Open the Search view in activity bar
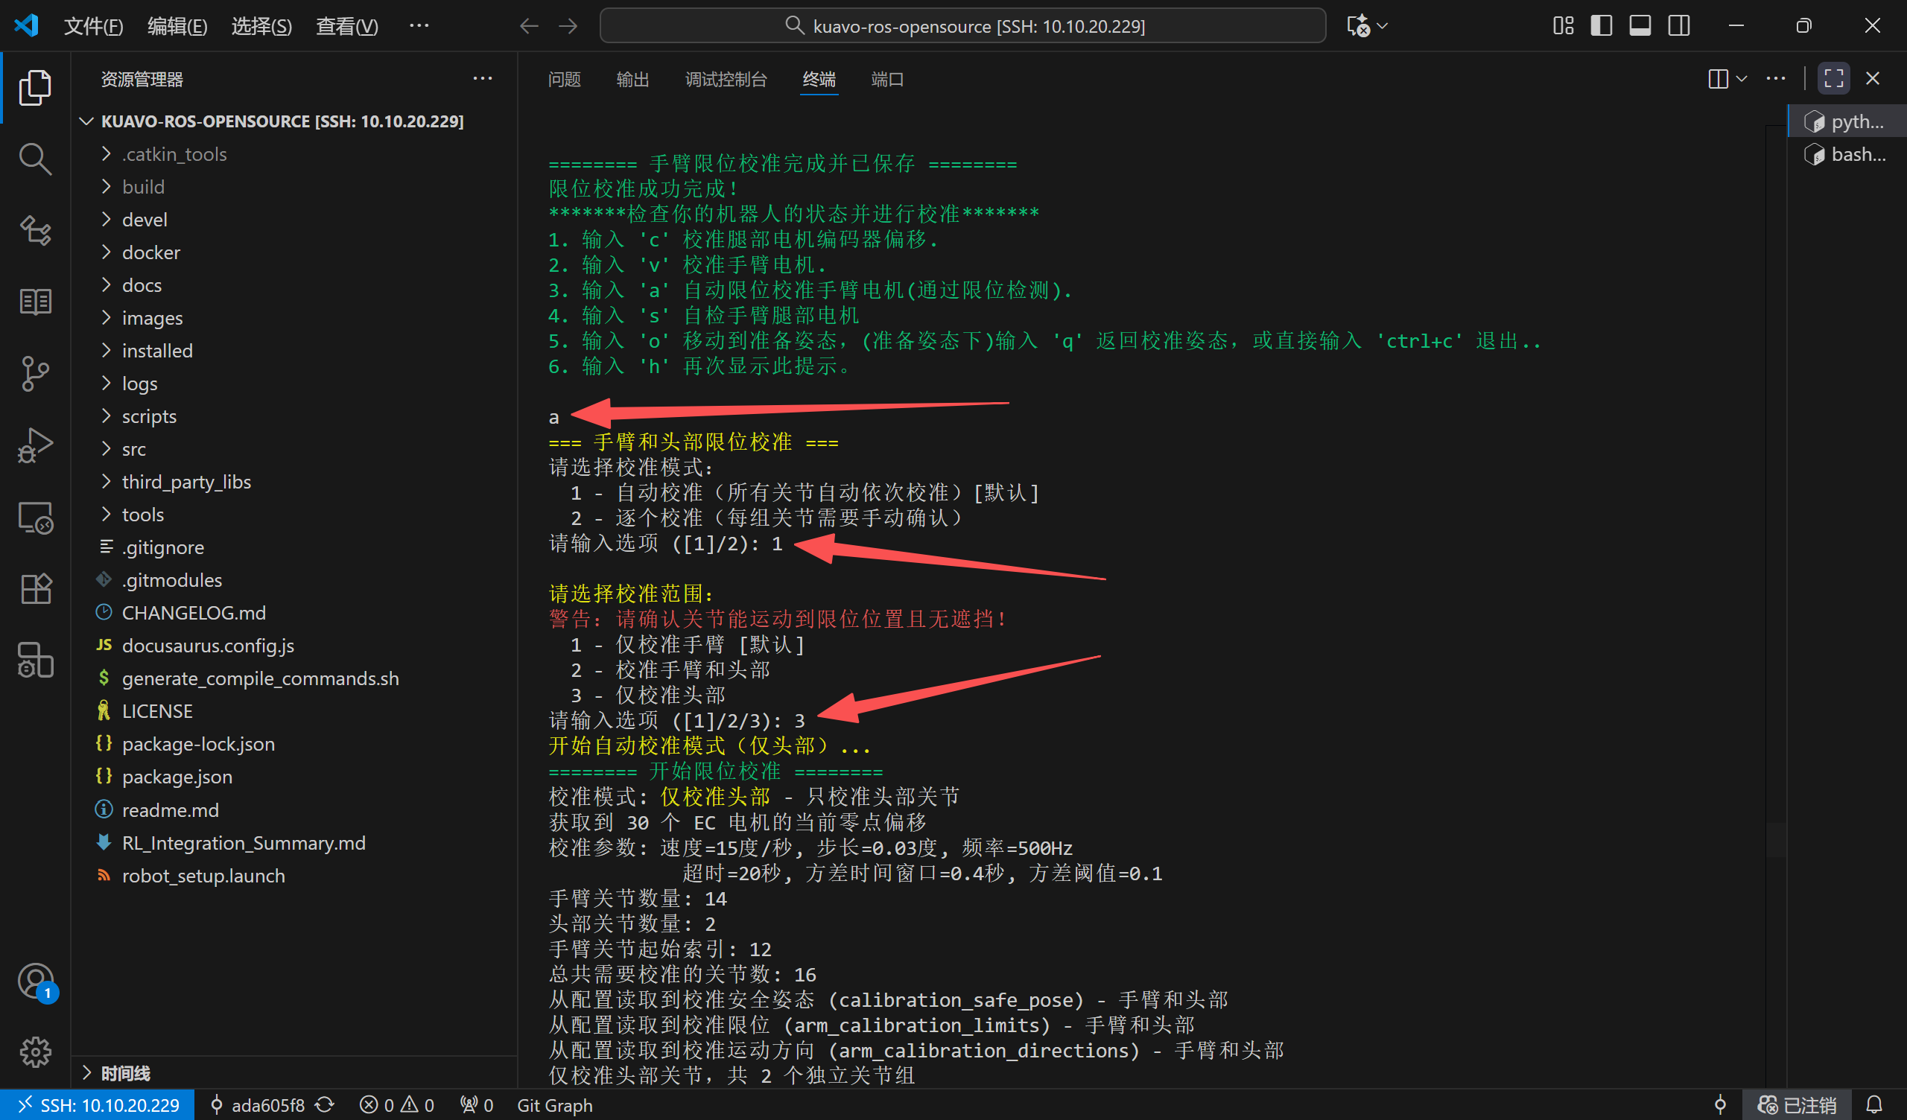The image size is (1907, 1120). point(35,159)
